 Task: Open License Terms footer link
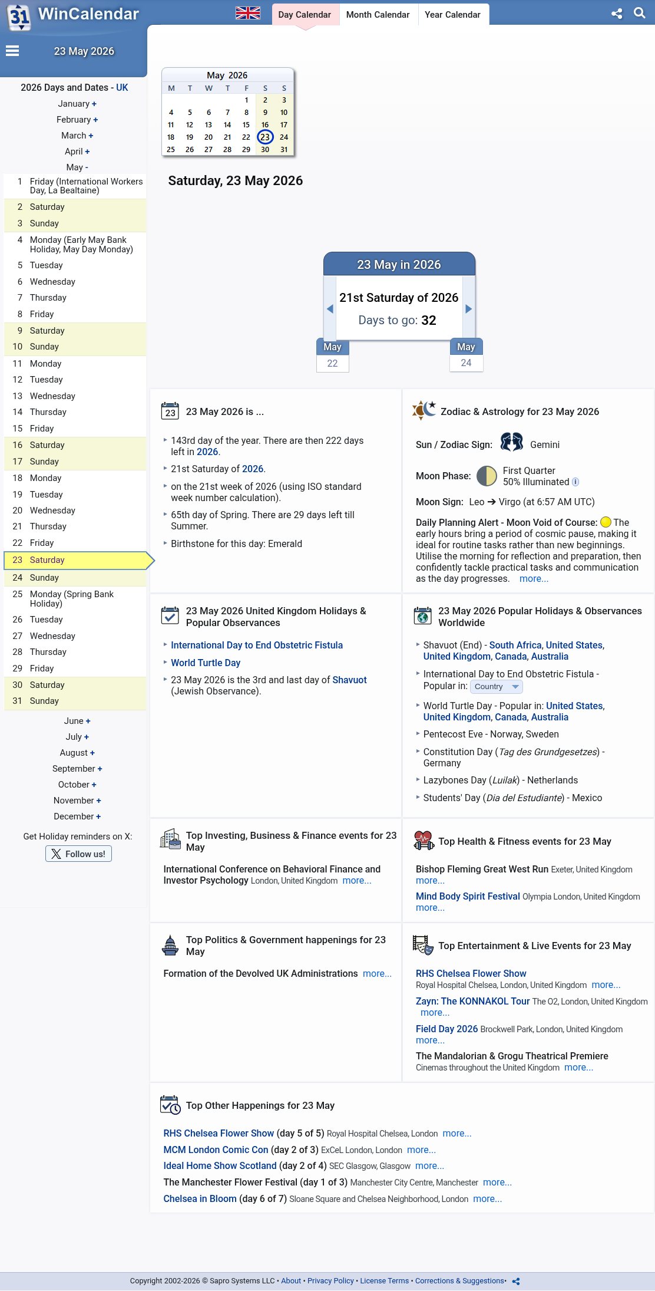(x=385, y=1281)
